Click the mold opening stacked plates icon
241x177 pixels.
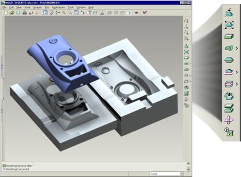(229, 108)
